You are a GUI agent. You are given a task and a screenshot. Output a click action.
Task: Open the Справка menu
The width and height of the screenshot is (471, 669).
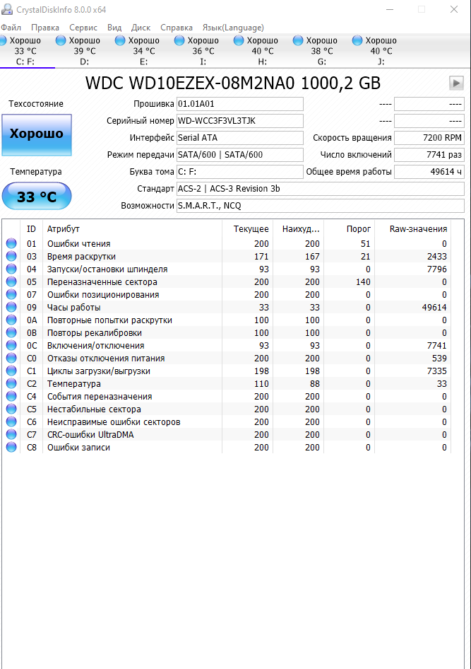177,28
